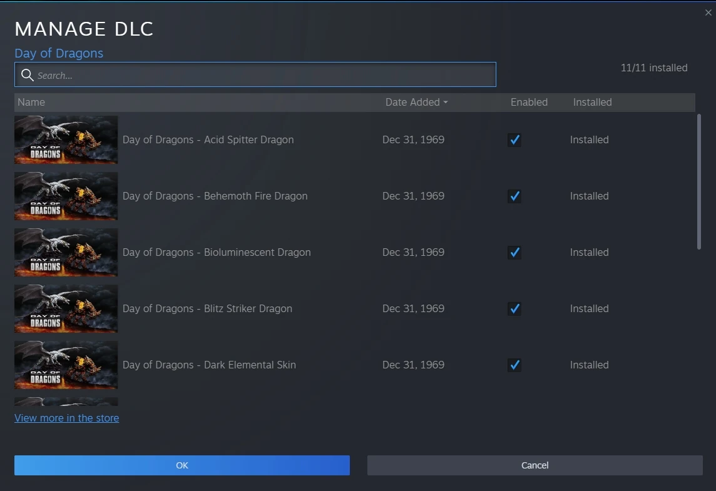This screenshot has width=716, height=491.
Task: Click 'Day of Dragons - Acid Spitter Dragon' name
Action: coord(208,139)
